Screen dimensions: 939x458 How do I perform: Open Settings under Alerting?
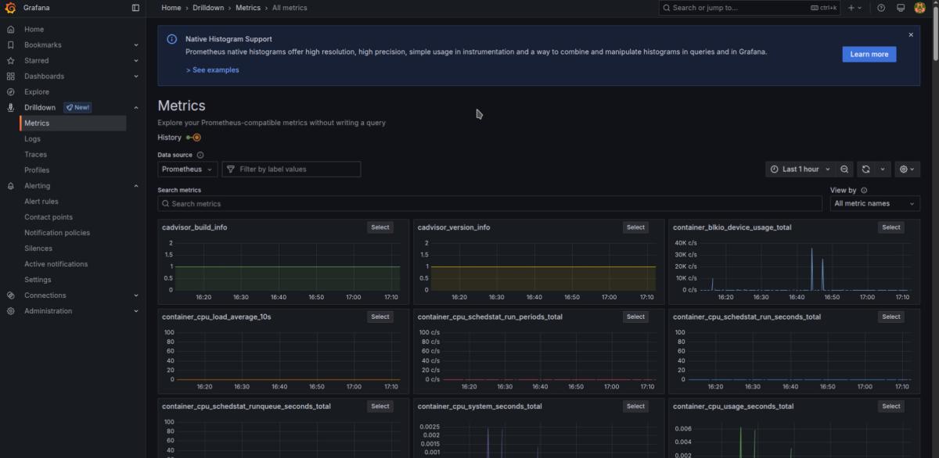pos(38,279)
